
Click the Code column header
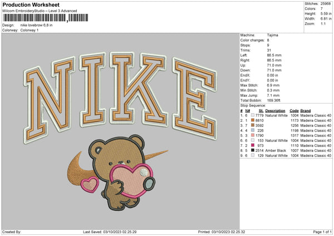coord(294,111)
